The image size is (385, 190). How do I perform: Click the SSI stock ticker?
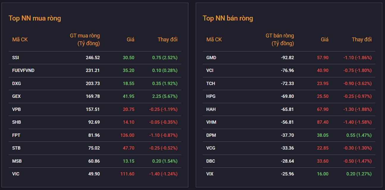click(x=15, y=58)
